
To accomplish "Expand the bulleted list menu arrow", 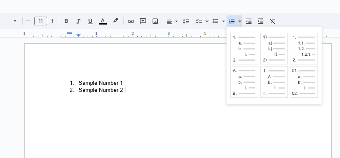I will click(x=224, y=21).
